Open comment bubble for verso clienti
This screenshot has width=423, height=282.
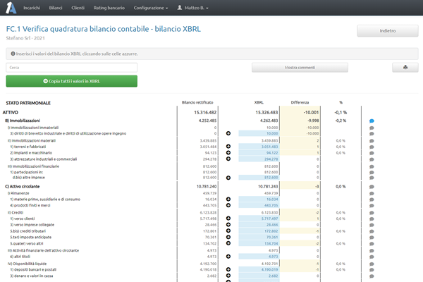pos(372,219)
